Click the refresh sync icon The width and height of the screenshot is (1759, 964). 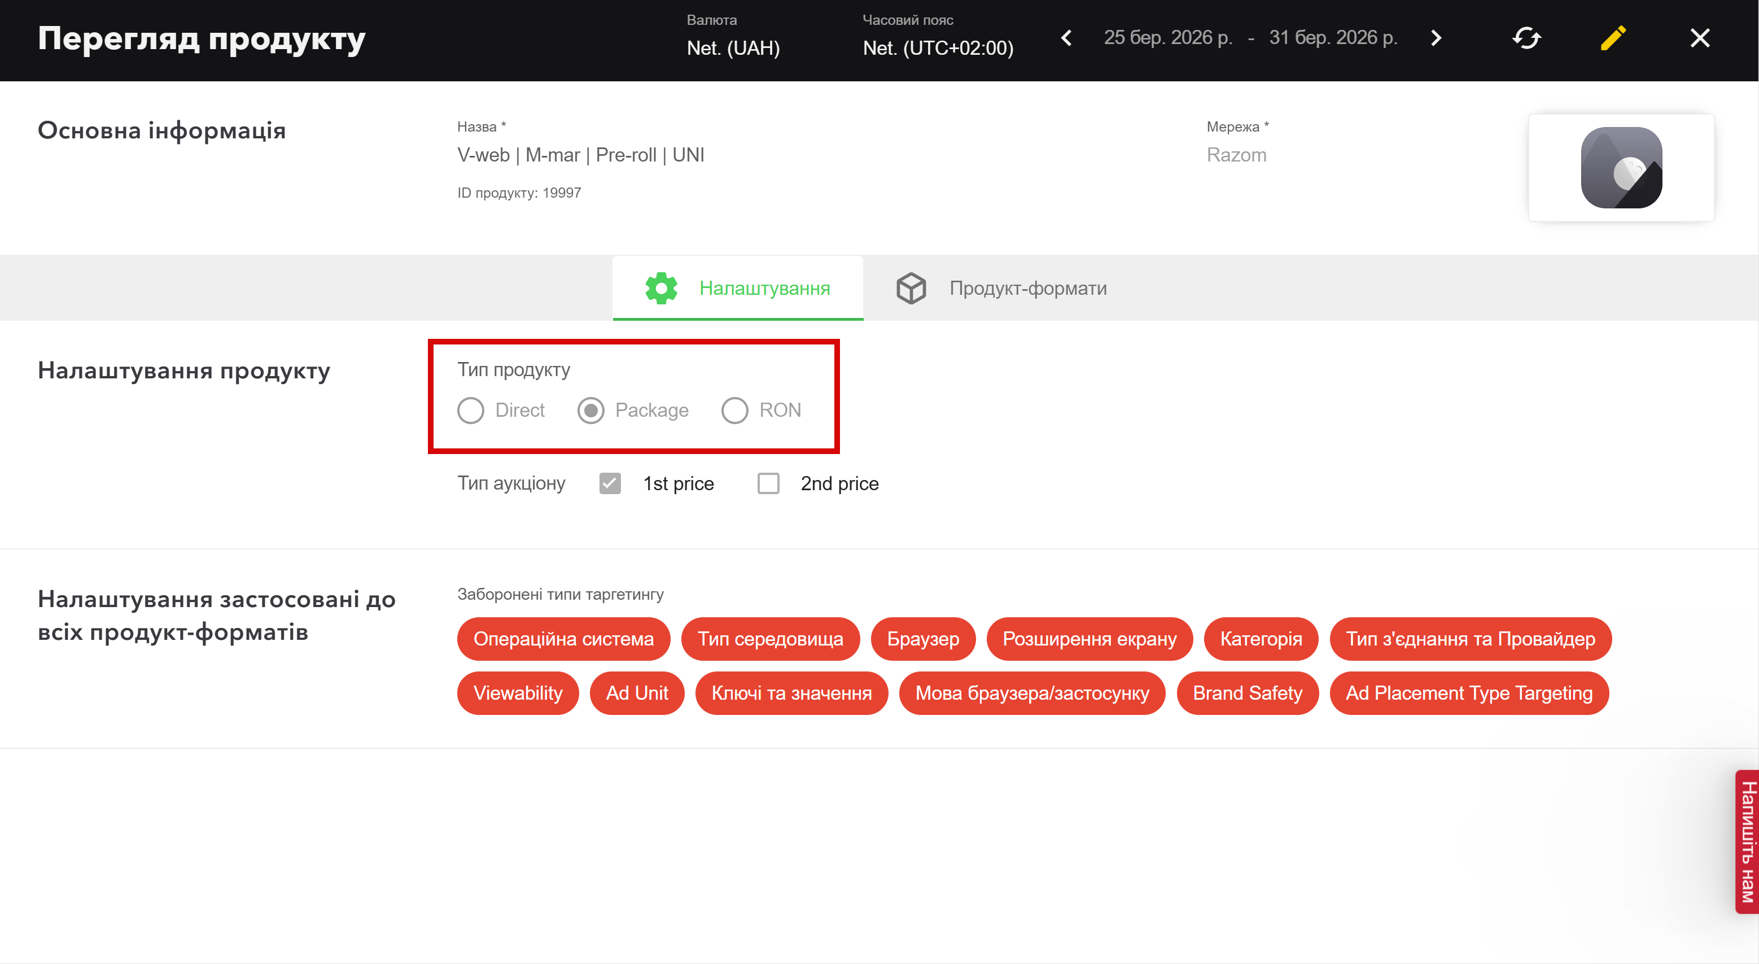pos(1526,38)
